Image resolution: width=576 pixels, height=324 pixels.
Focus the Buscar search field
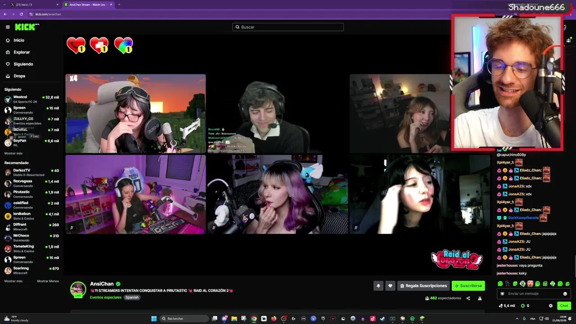(x=288, y=27)
